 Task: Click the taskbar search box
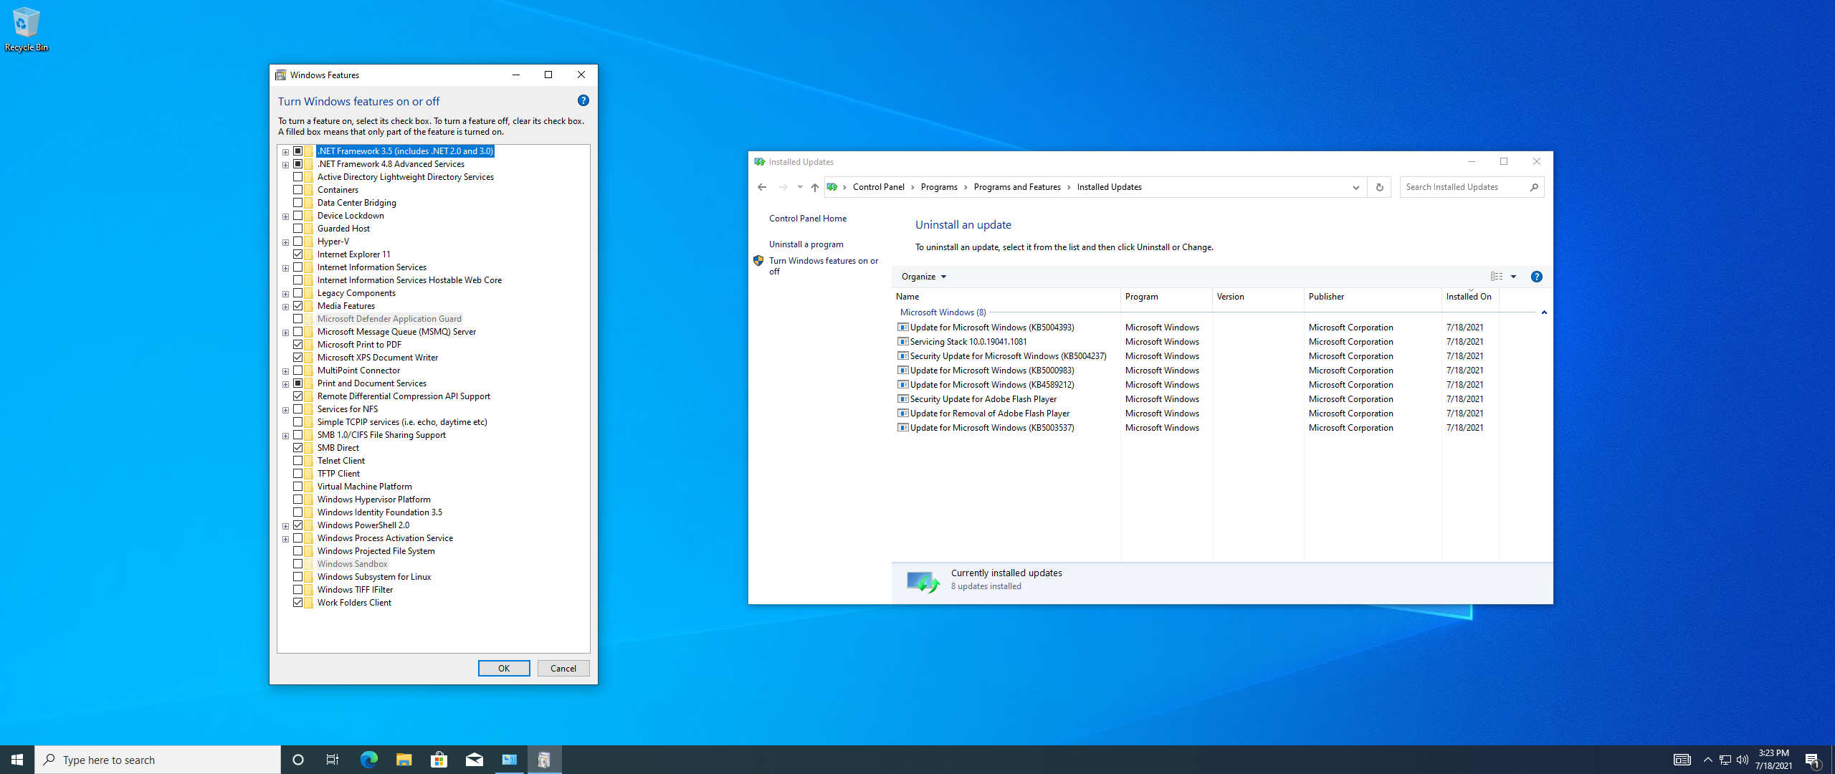click(x=158, y=760)
